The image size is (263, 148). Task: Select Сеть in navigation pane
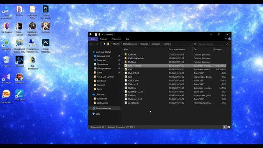[x=98, y=114]
